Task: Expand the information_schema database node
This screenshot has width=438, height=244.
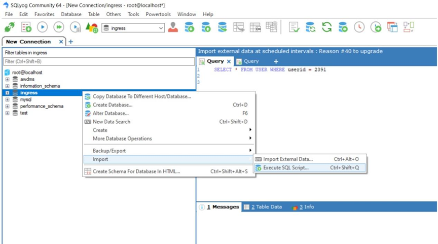Action: pos(7,86)
